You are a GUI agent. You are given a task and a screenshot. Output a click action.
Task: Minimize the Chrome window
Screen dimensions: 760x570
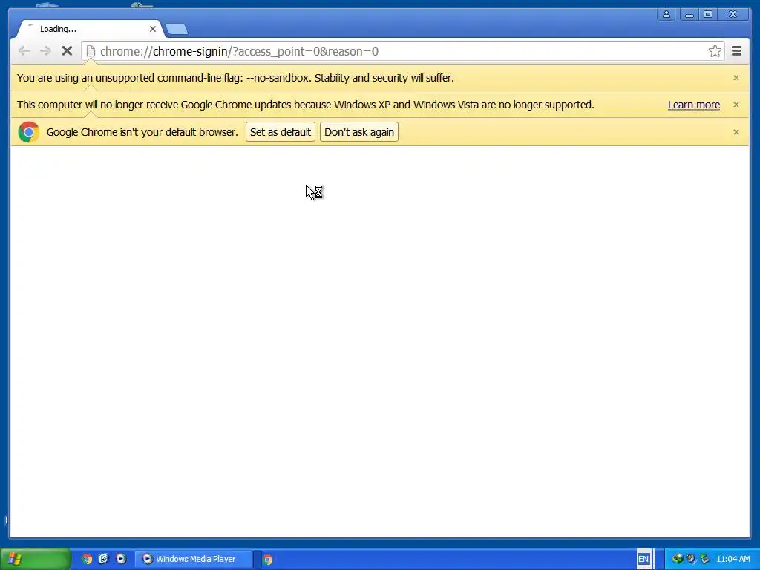(x=689, y=15)
